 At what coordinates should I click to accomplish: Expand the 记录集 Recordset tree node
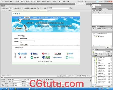click(x=93, y=33)
